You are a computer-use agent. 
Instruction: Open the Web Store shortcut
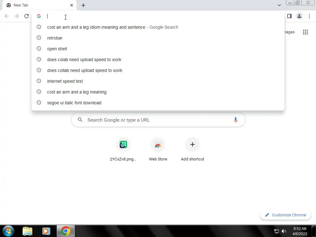coord(158,149)
